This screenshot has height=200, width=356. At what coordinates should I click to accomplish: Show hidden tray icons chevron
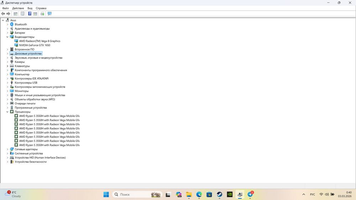pyautogui.click(x=304, y=194)
